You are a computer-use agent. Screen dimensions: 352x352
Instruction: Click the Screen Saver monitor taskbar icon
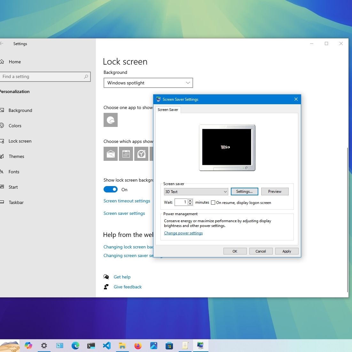tap(200, 346)
